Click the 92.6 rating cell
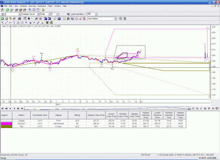The height and width of the screenshot is (160, 220). [77, 121]
